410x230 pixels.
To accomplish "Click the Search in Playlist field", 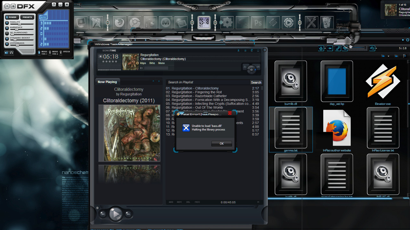I will 208,82.
